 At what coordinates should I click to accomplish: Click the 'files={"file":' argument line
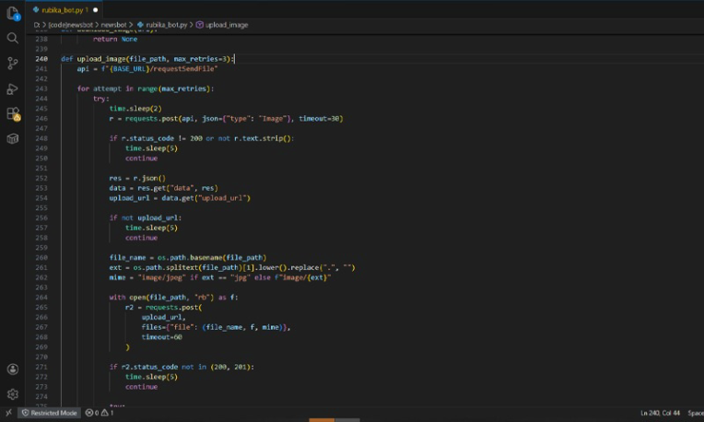[216, 327]
